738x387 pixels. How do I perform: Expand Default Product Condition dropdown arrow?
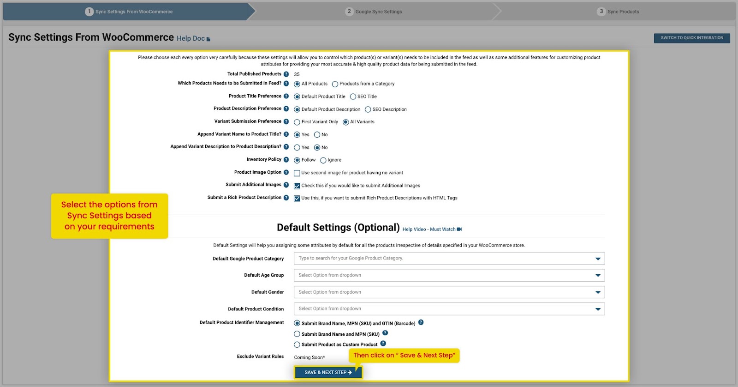[598, 309]
